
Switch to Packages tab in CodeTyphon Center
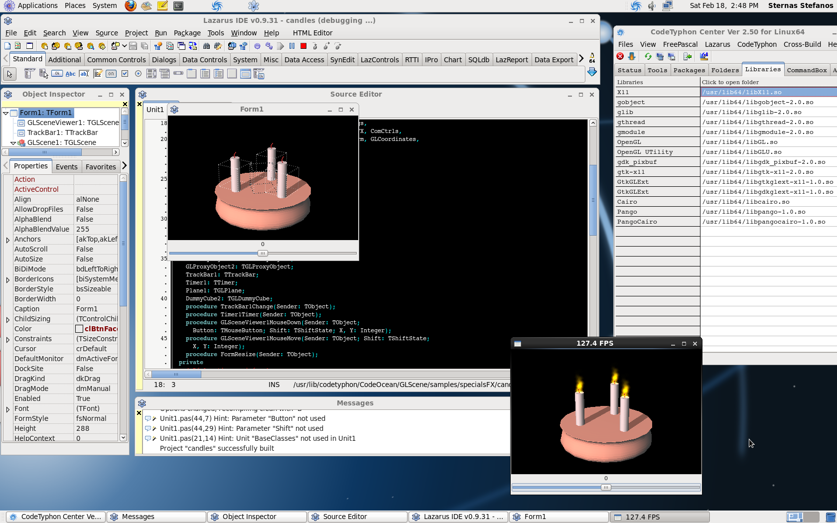tap(689, 70)
